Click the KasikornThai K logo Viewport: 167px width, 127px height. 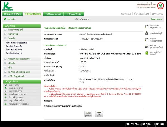click(8, 7)
